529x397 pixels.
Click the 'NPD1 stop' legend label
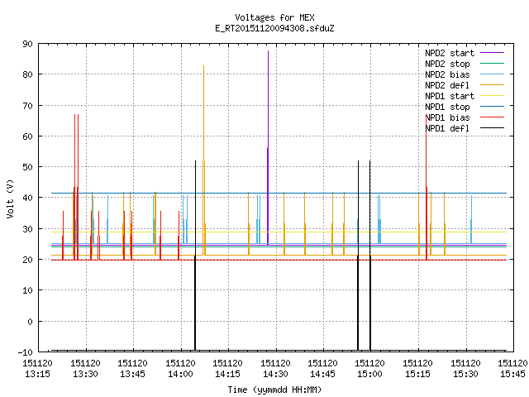tap(447, 107)
